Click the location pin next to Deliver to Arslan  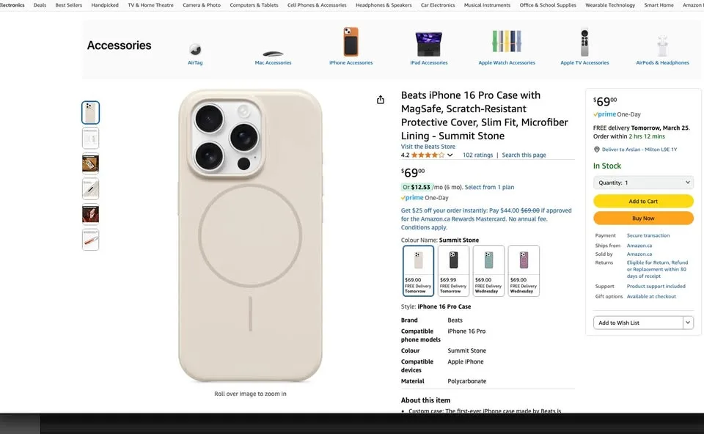[596, 150]
